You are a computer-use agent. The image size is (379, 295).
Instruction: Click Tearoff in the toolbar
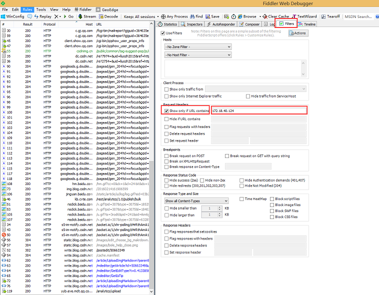point(330,16)
